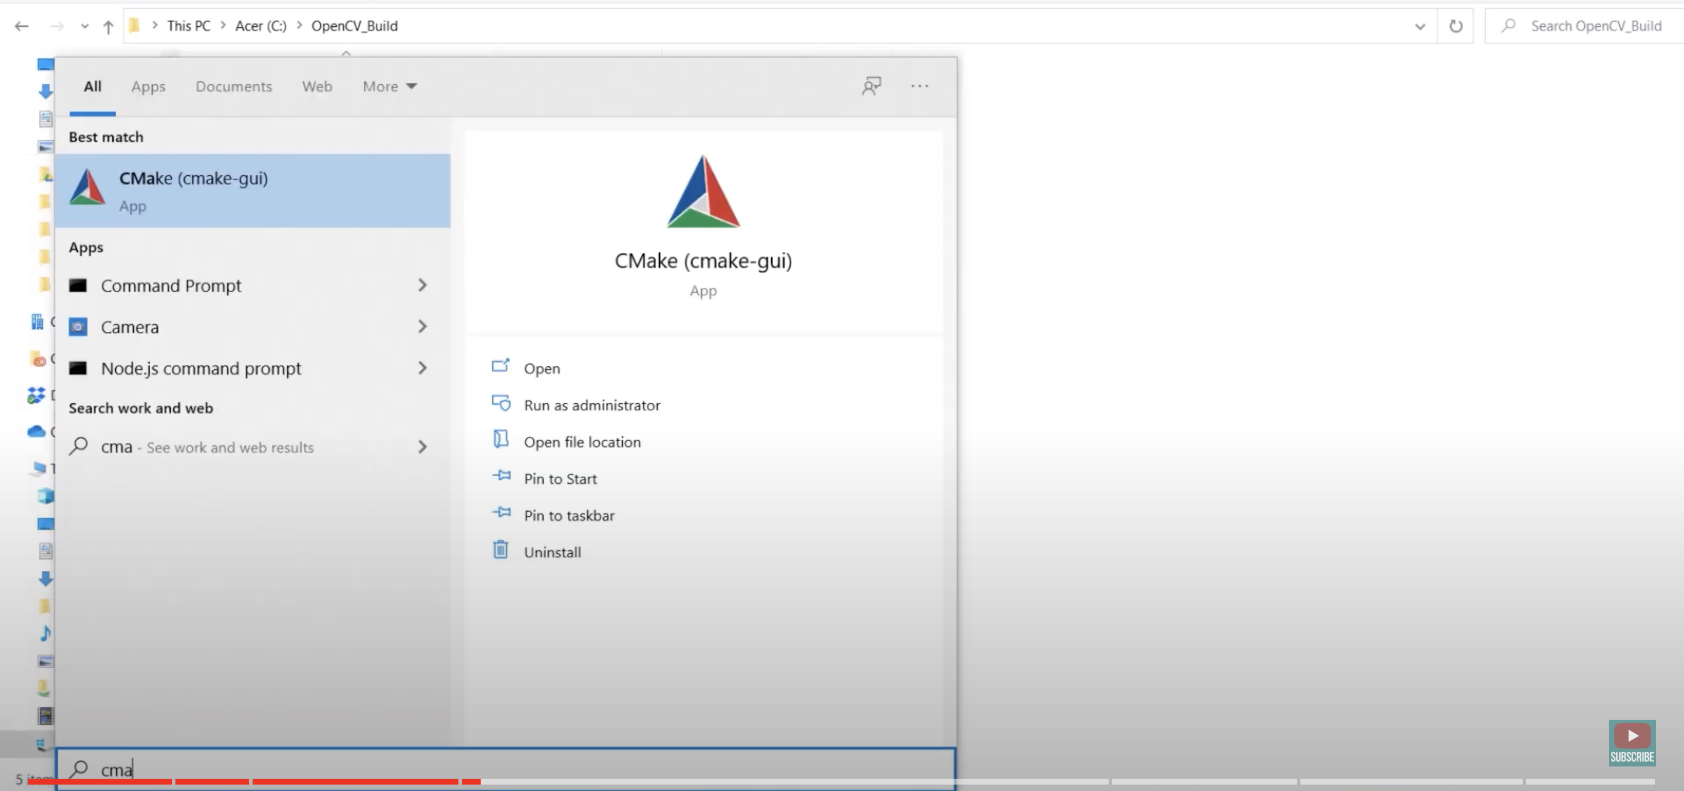Click the CMake logo in best match
Viewport: 1684px width, 791px height.
[x=88, y=188]
